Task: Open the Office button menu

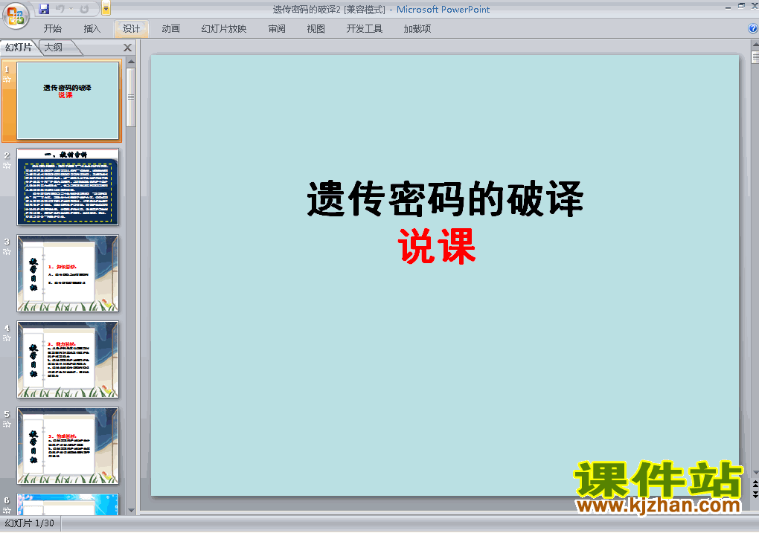Action: (x=16, y=15)
